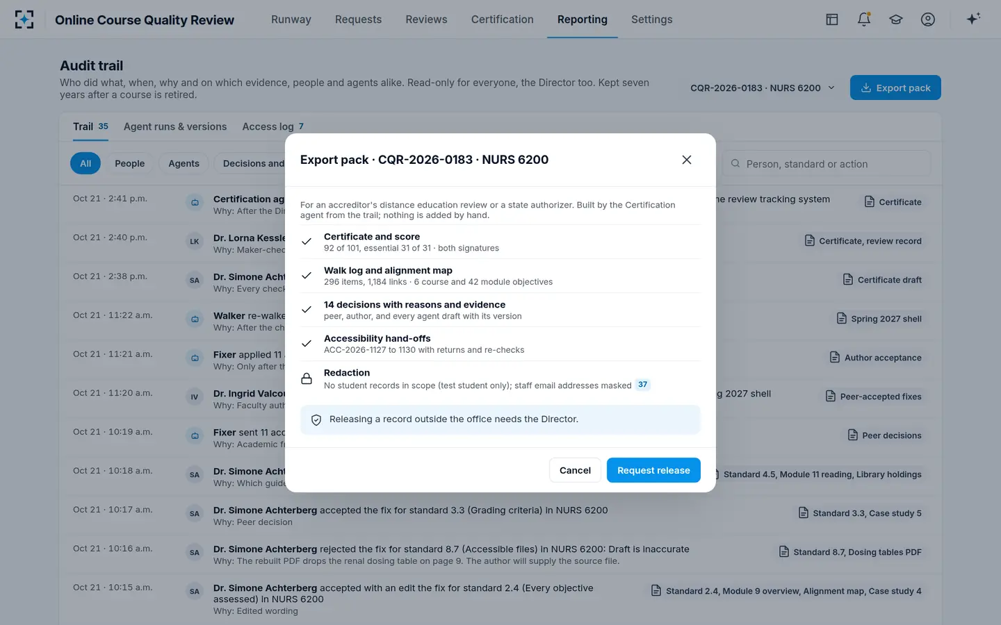Go to the Certification menu

point(503,19)
